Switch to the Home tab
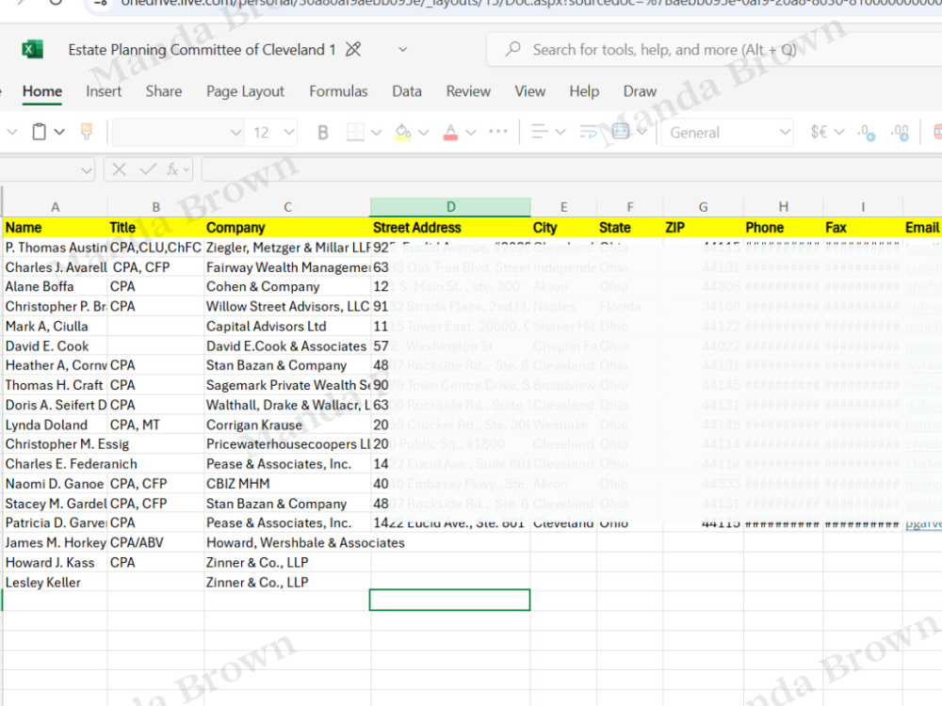942x706 pixels. (x=42, y=91)
